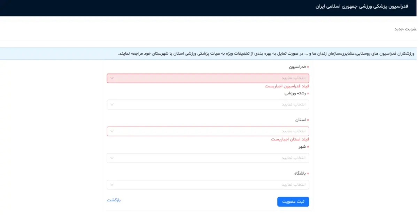Click the فیلد فدراسیون اجباریست error message

pyautogui.click(x=287, y=86)
